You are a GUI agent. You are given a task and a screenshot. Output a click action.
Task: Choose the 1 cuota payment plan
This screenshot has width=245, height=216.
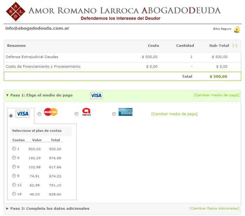[14, 149]
